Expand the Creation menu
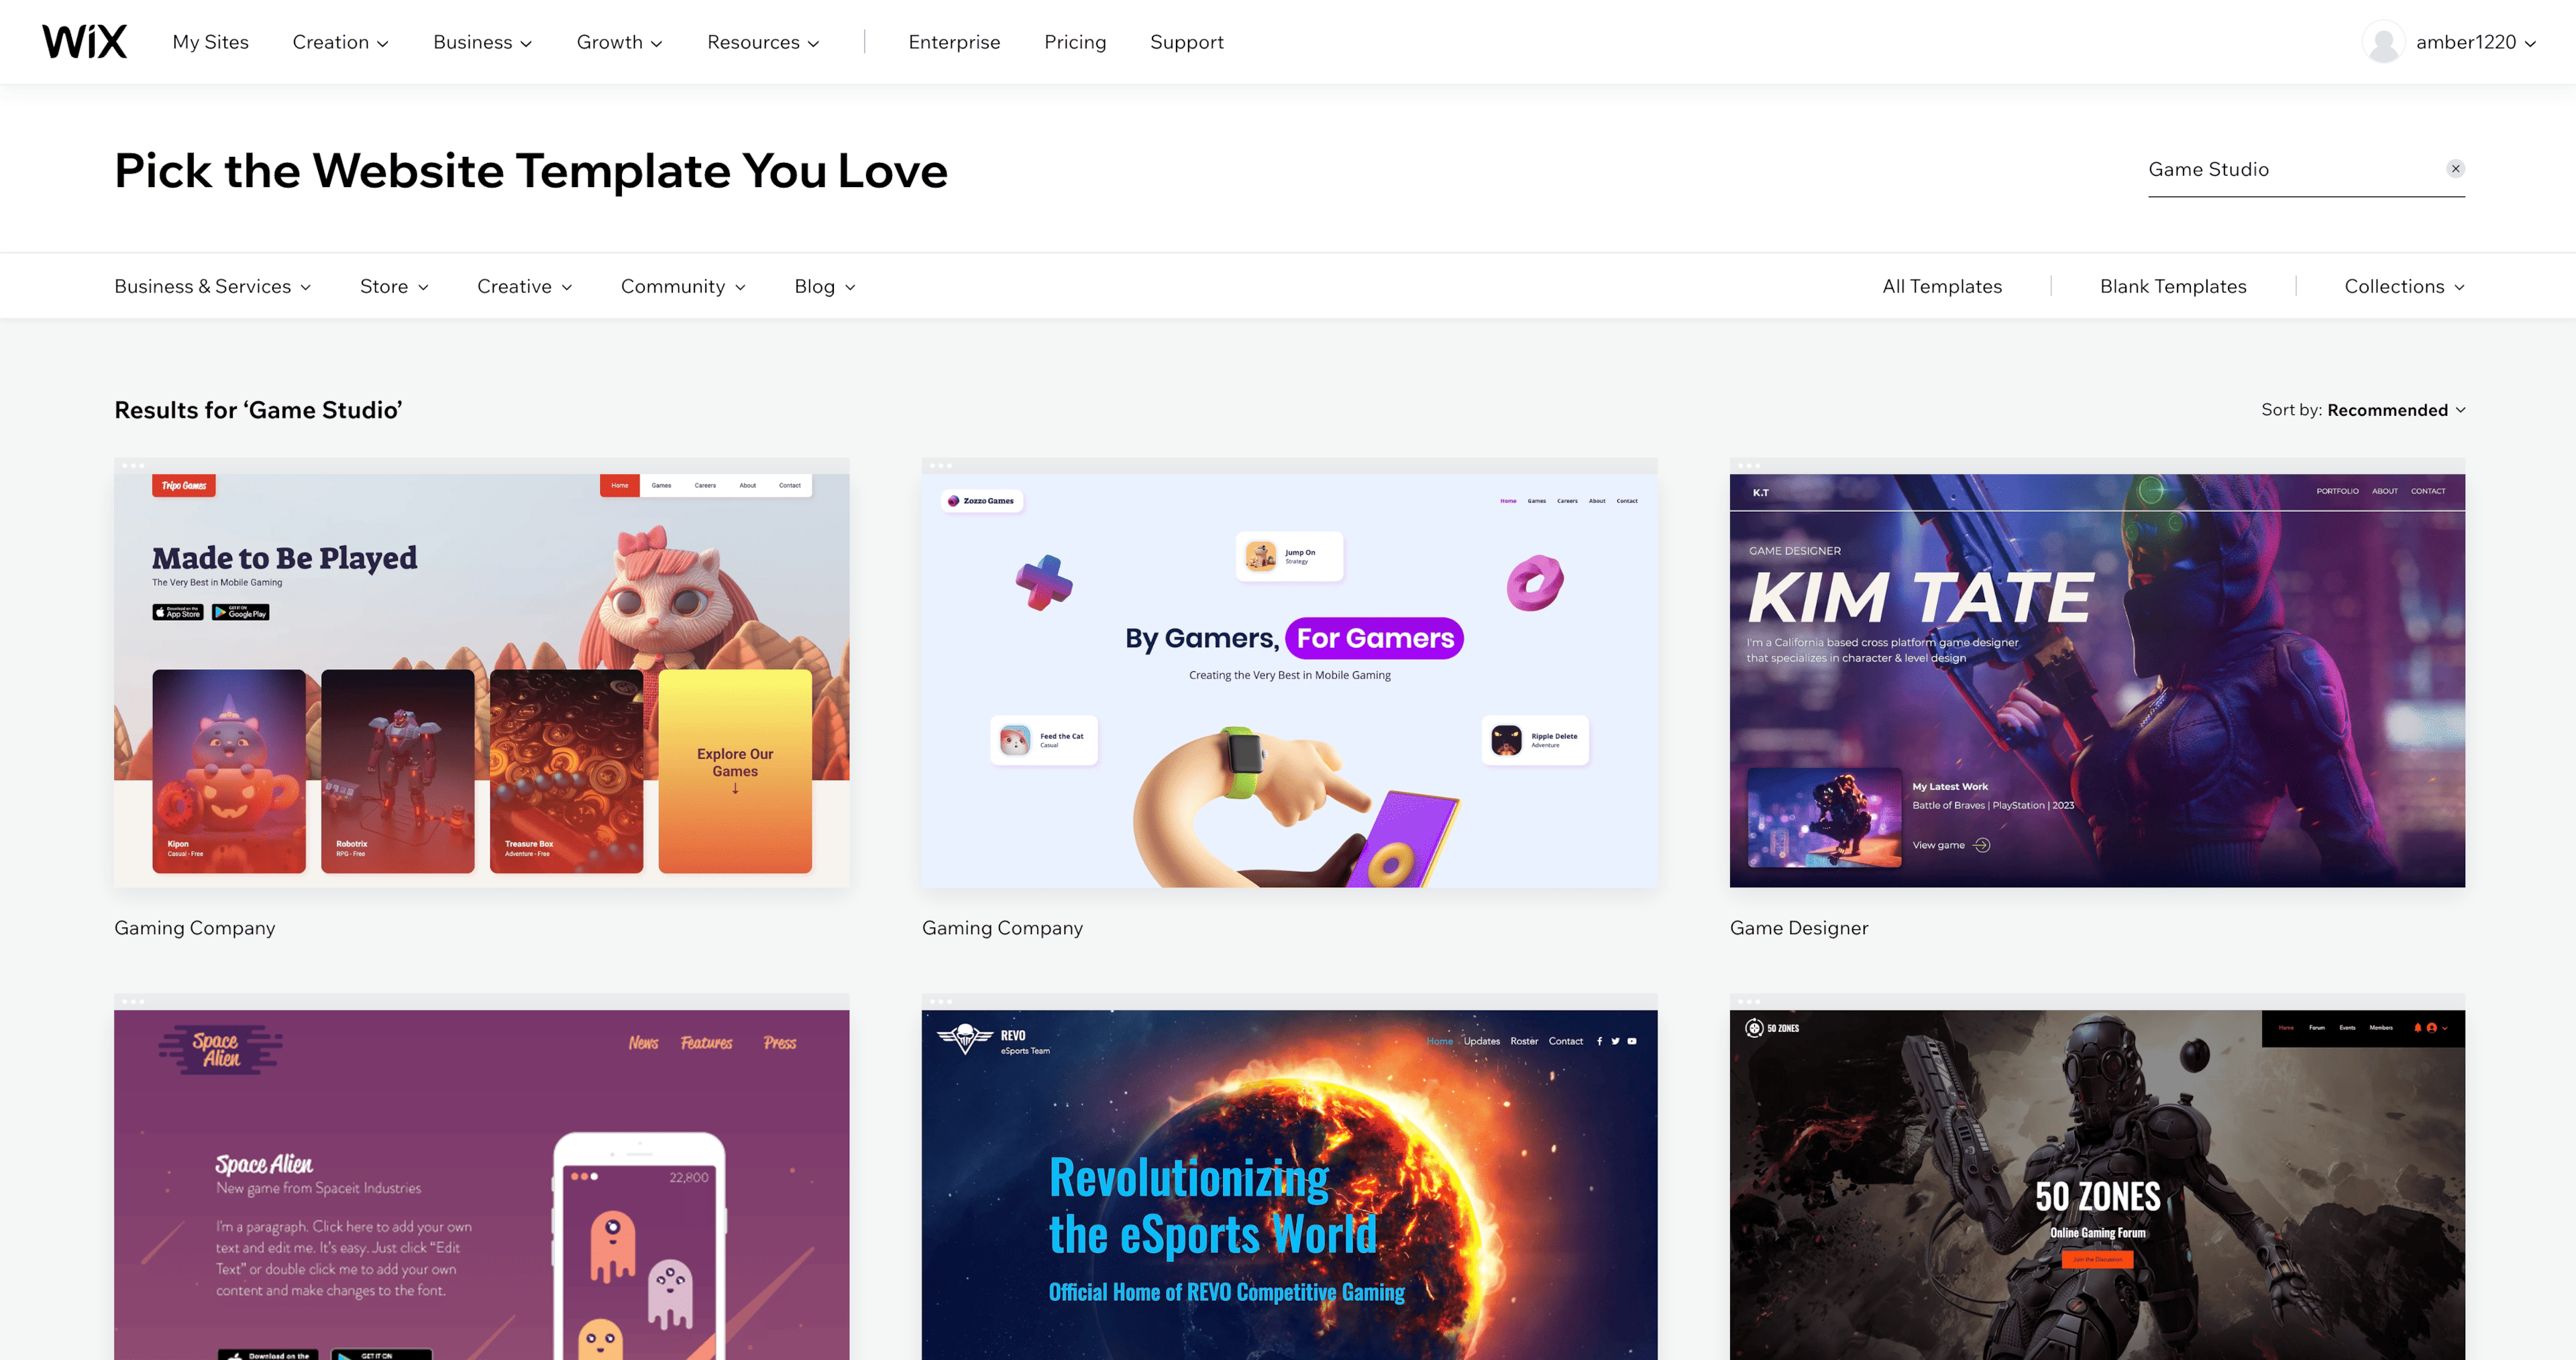The image size is (2576, 1360). 340,42
